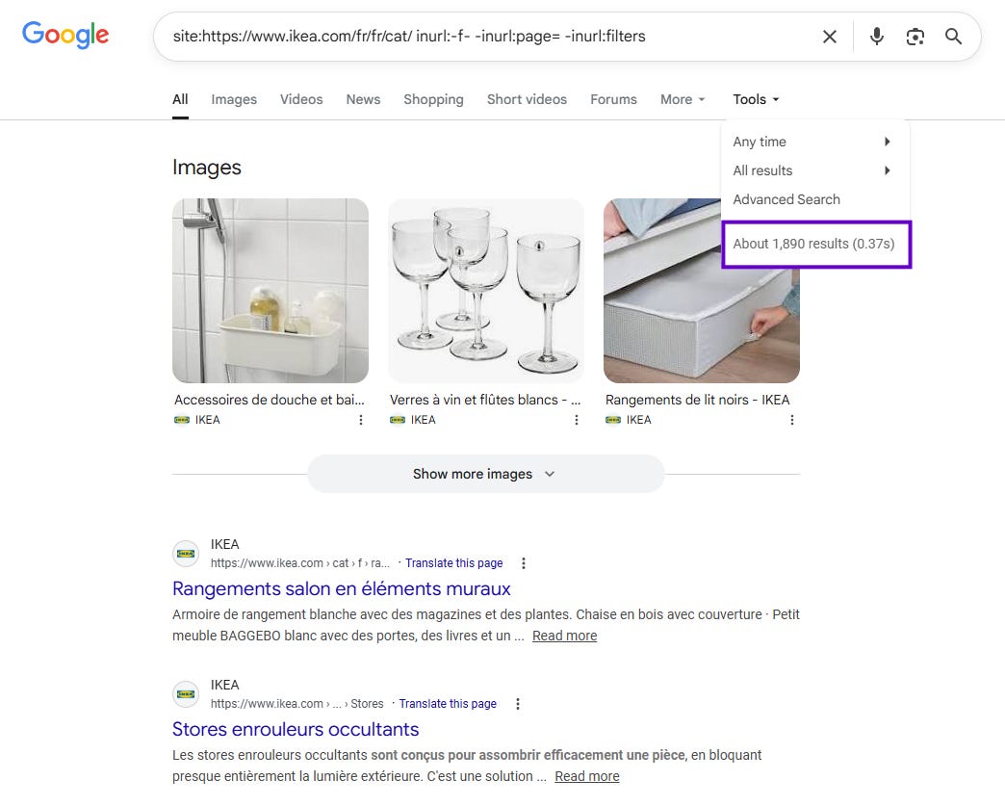Screen dimensions: 1005x806
Task: Open the shower accessories image thumbnail
Action: coord(271,291)
